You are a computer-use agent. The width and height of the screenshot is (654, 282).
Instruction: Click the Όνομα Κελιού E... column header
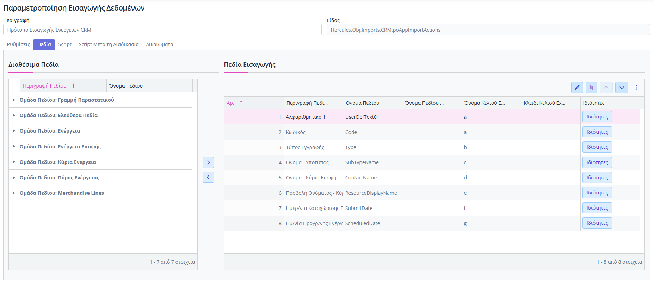(491, 103)
